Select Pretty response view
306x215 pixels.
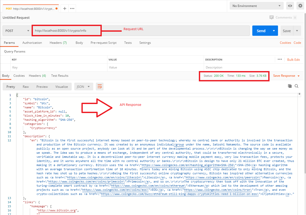pos(11,87)
